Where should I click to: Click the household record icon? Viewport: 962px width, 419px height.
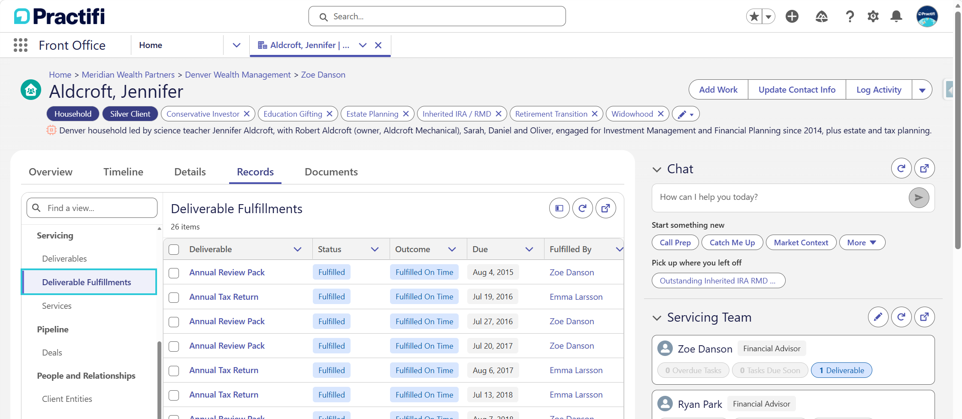31,90
